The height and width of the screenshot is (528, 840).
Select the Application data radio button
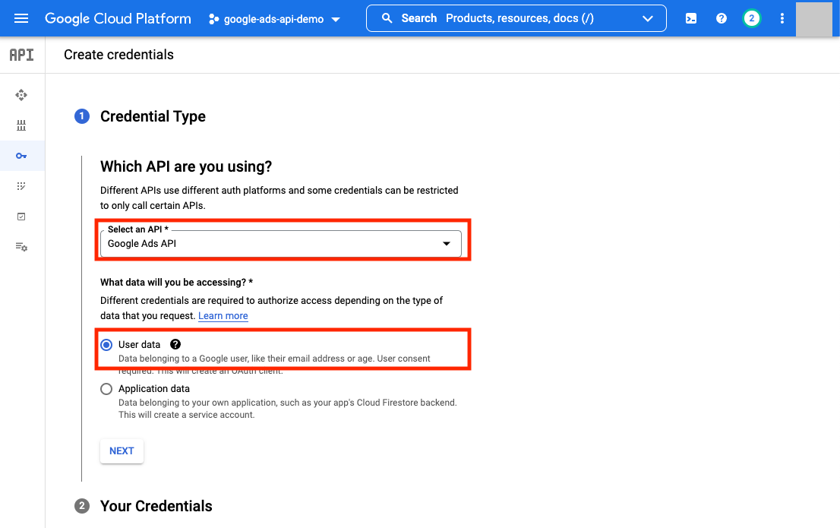(x=106, y=389)
